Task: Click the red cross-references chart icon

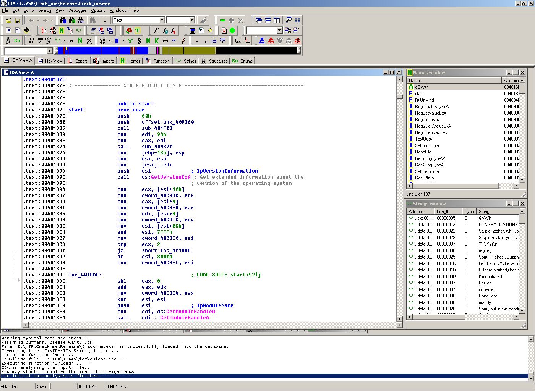Action: [x=271, y=40]
